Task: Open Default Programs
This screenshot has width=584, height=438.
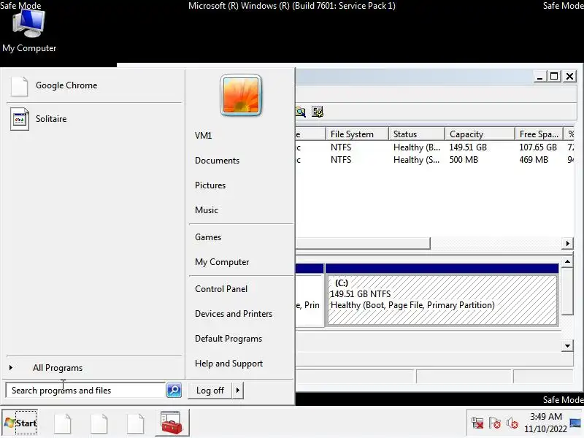Action: [228, 339]
